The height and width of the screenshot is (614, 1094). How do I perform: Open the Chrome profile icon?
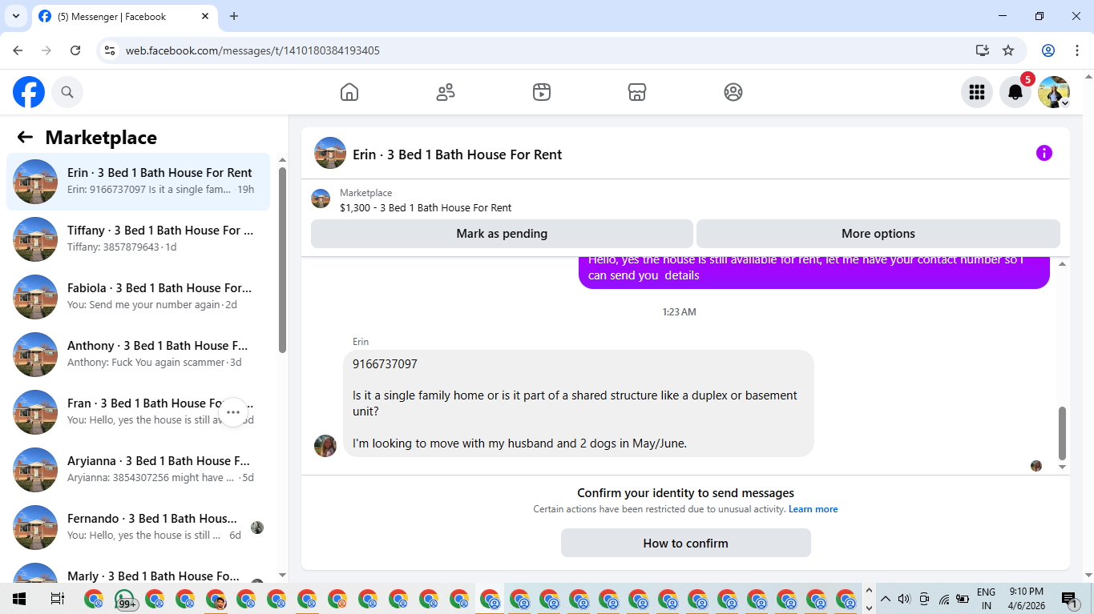pos(1048,50)
